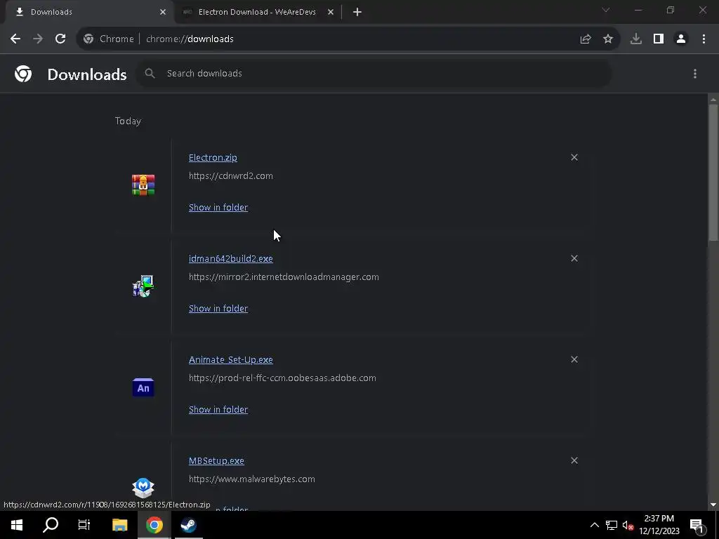Screen dimensions: 719x539
Task: Open the idman642build2.exe file link
Action: (230, 258)
